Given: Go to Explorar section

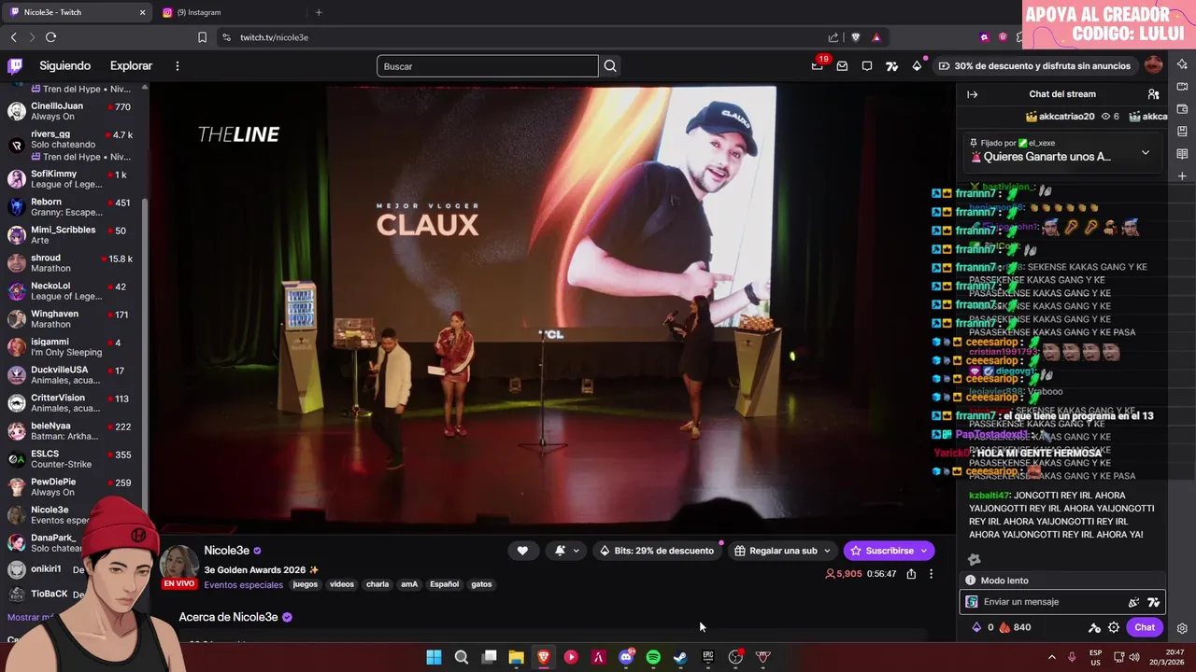Looking at the screenshot, I should (131, 66).
